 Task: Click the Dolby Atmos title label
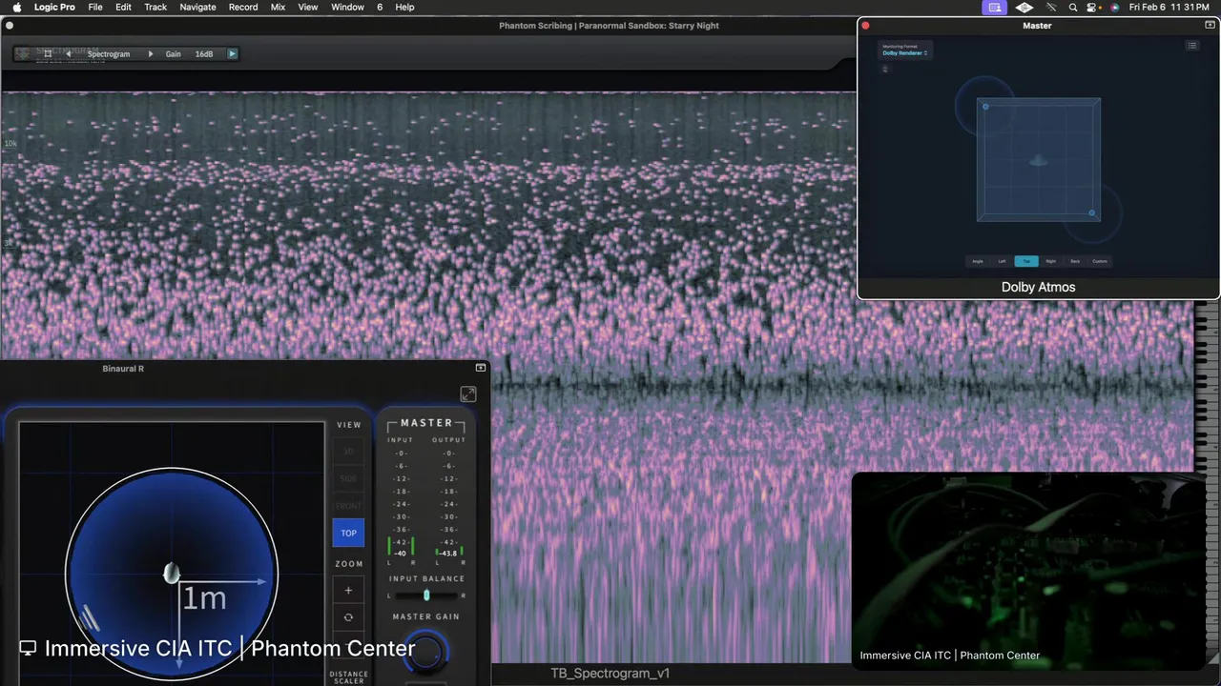tap(1038, 287)
